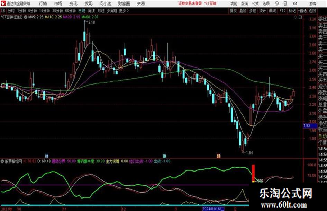The width and height of the screenshot is (327, 211).
Task: Open the 财富圈 menu
Action: tap(124, 3)
